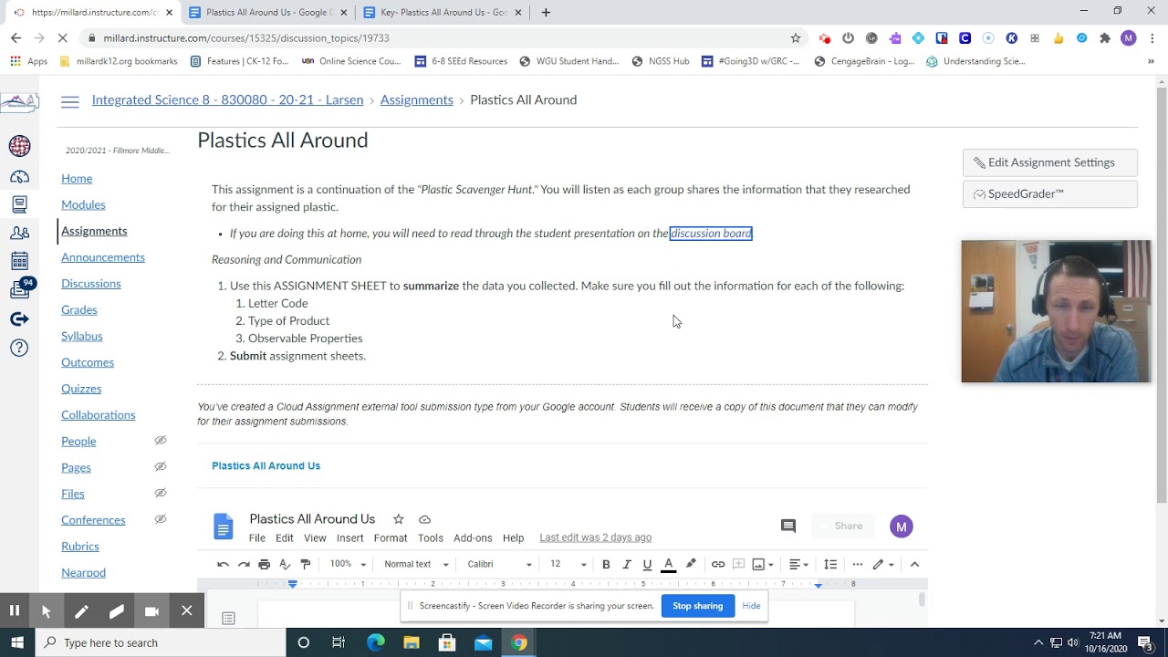Screen dimensions: 1168x657
Task: Open the text alignment dropdown
Action: tap(799, 564)
